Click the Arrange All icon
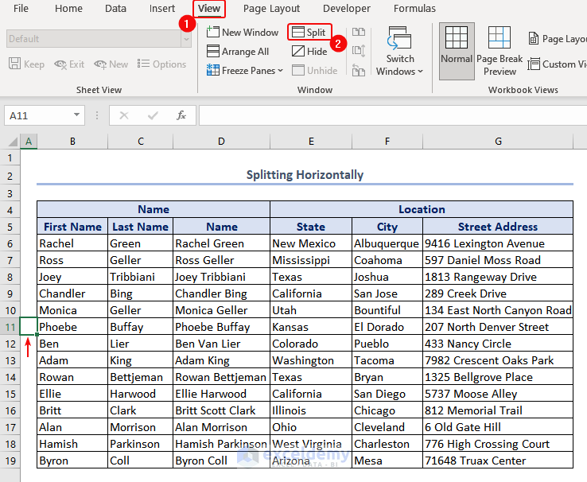The image size is (587, 482). click(x=213, y=51)
